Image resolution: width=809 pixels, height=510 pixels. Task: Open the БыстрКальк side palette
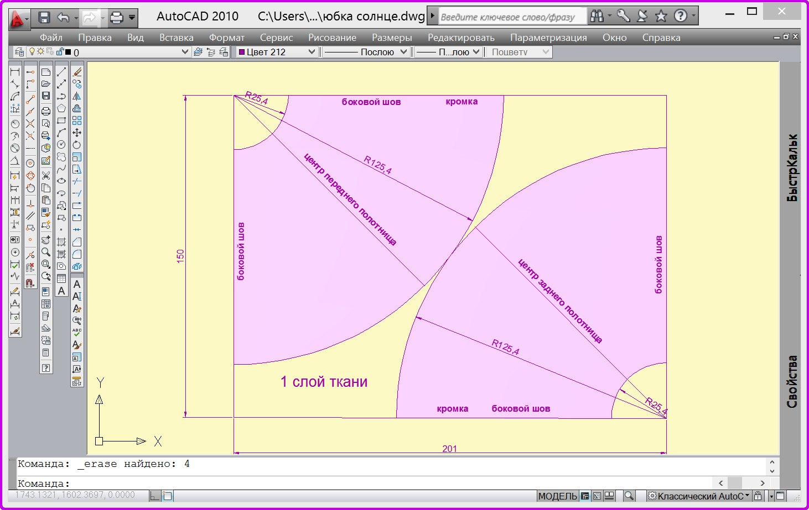pos(792,167)
